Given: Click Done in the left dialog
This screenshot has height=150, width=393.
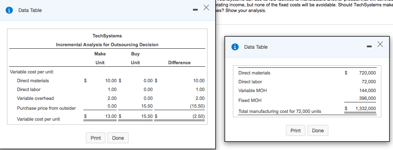Looking at the screenshot, I should (x=118, y=138).
